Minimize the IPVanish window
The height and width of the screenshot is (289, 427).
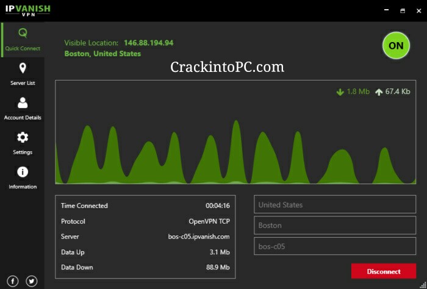[386, 10]
